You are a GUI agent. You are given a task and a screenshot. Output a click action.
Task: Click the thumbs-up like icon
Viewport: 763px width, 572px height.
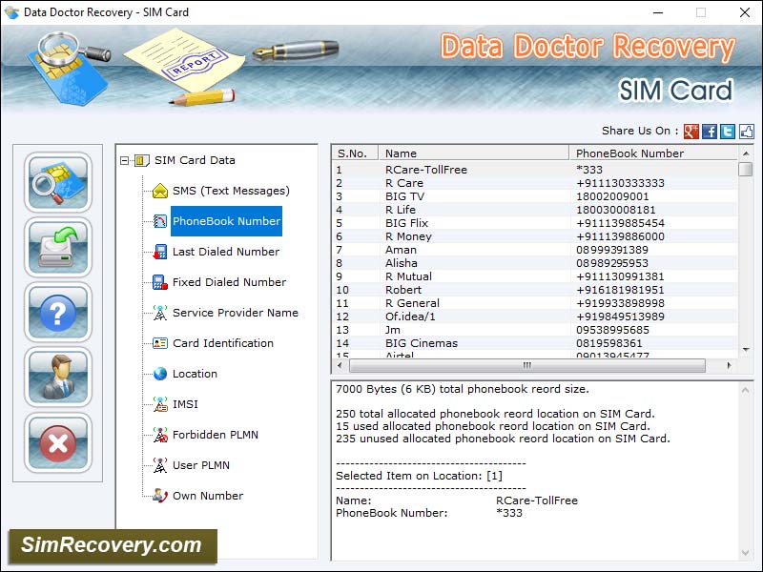point(747,132)
